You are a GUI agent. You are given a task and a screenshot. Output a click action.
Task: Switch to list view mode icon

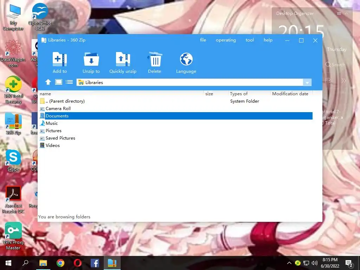coord(69,82)
